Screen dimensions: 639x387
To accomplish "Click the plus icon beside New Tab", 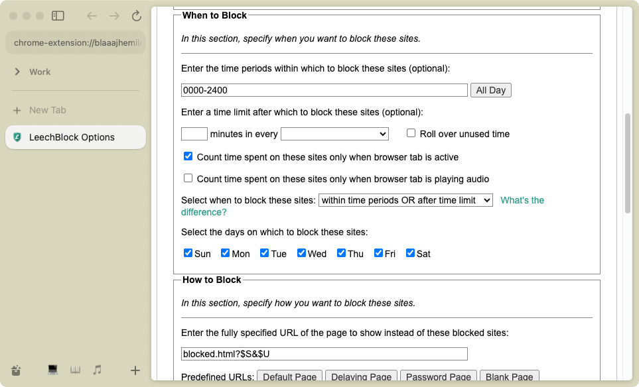I will click(17, 110).
